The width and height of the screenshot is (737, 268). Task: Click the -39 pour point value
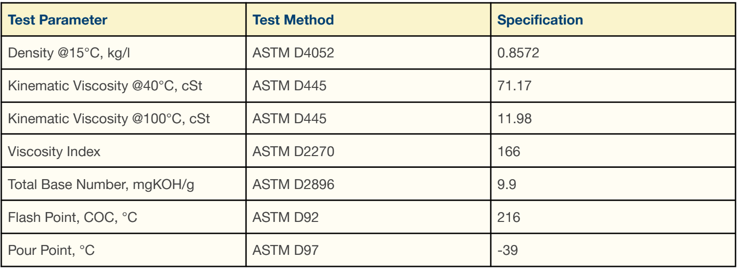[508, 250]
